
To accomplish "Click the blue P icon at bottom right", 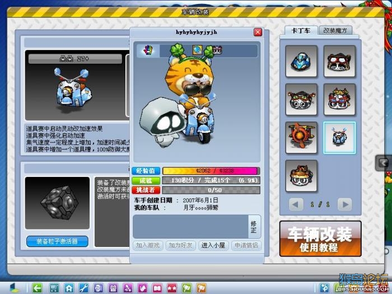I will point(325,288).
